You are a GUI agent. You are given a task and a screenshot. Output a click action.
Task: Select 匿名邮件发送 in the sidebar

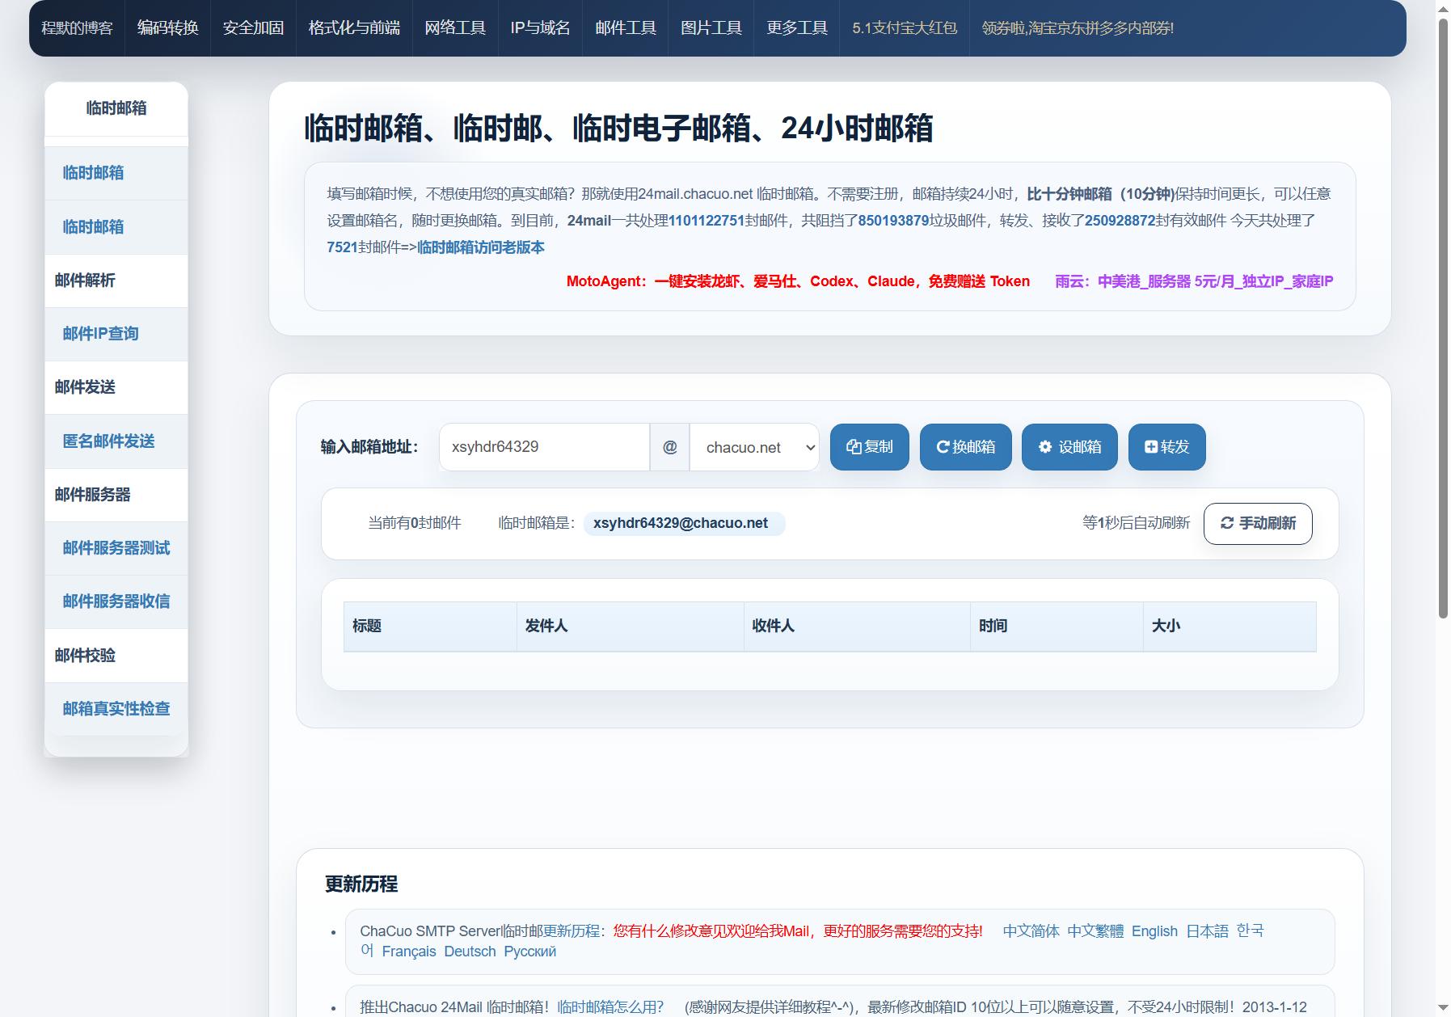pos(108,441)
